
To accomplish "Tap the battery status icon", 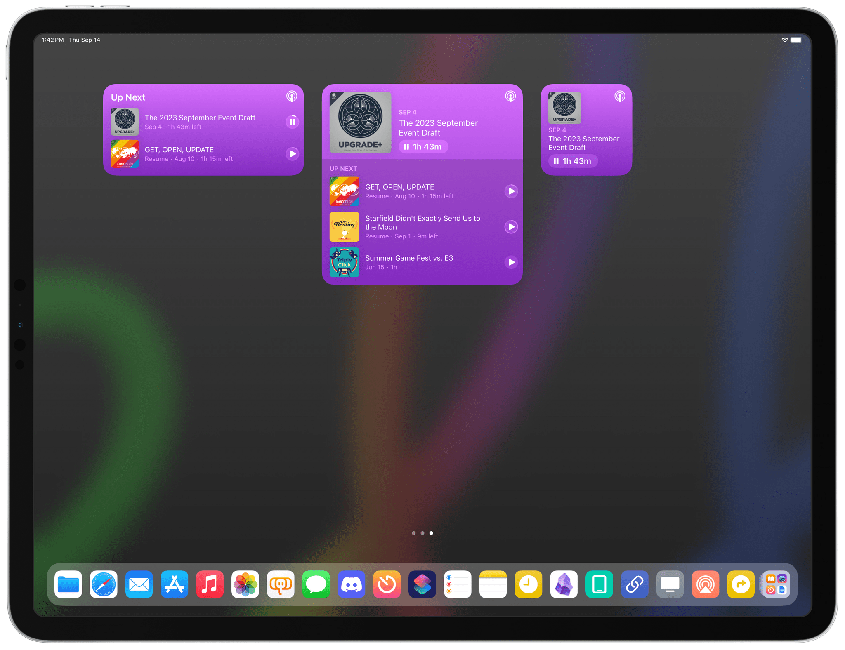I will (797, 40).
